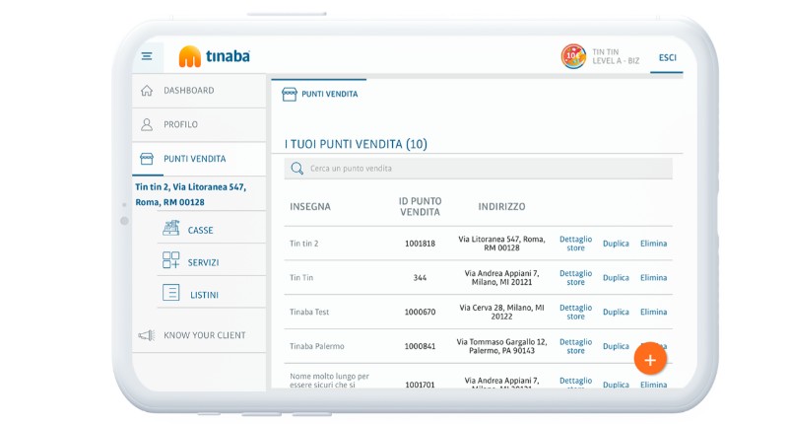The image size is (788, 424).
Task: Click the search magnifier icon
Action: pos(297,169)
